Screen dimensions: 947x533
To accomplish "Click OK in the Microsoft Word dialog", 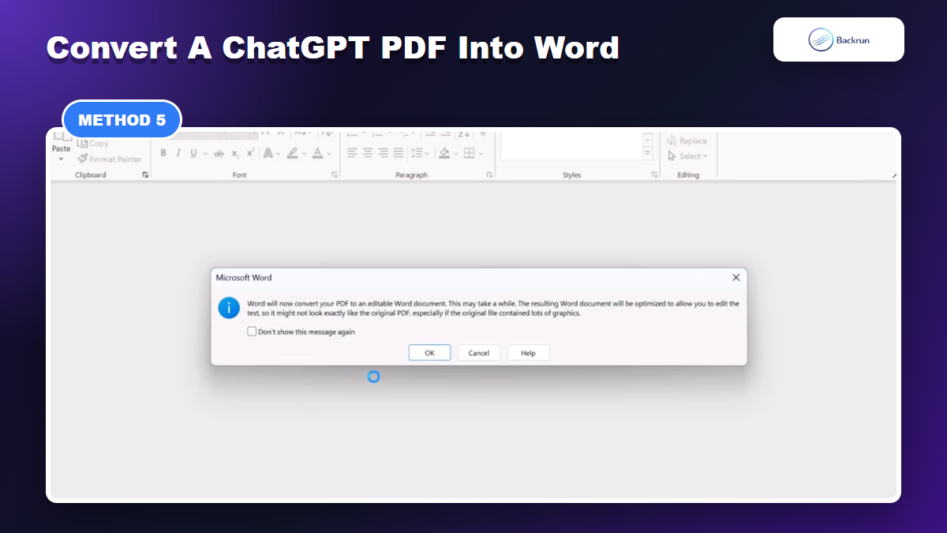I will [x=429, y=353].
